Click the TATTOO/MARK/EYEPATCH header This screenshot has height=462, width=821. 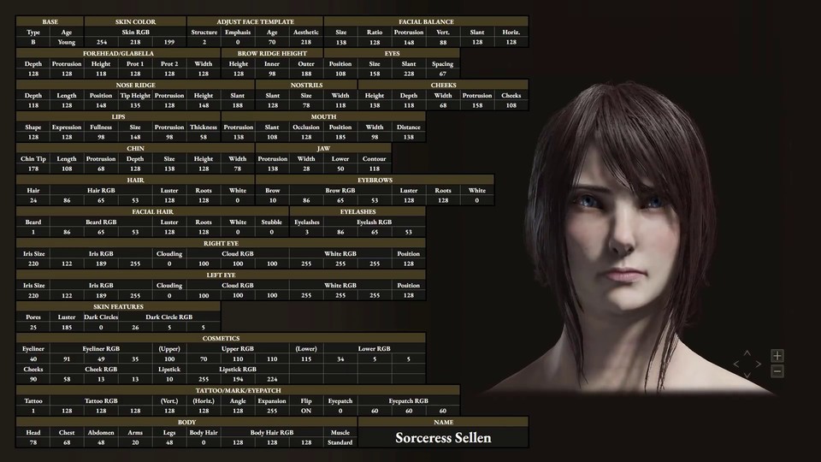click(238, 390)
